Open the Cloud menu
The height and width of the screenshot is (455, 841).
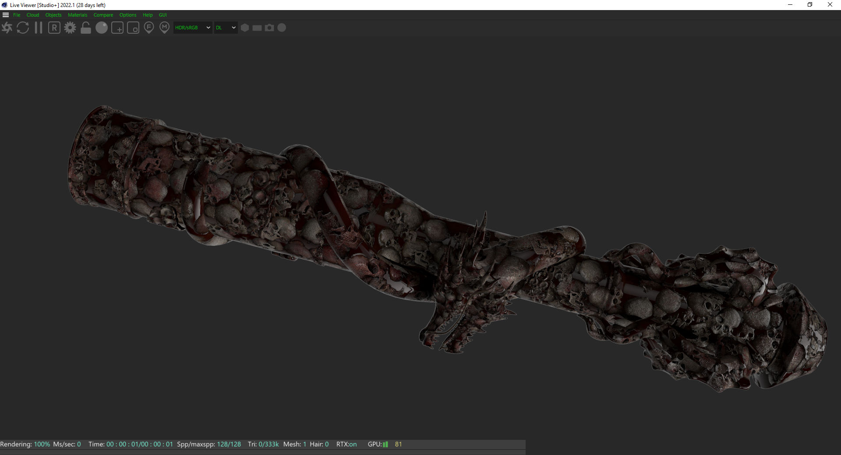[x=33, y=15]
